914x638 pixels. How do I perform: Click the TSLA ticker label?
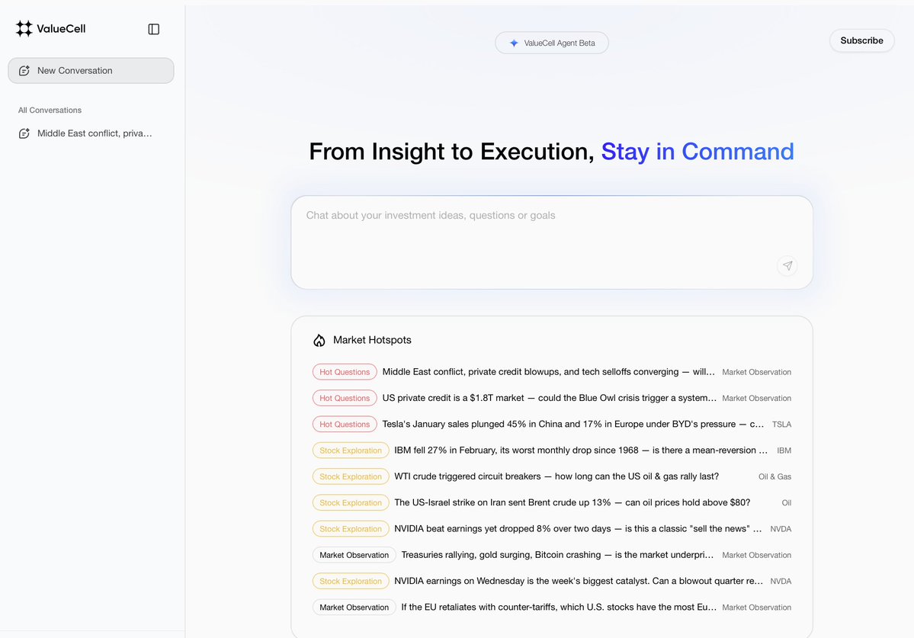[781, 425]
